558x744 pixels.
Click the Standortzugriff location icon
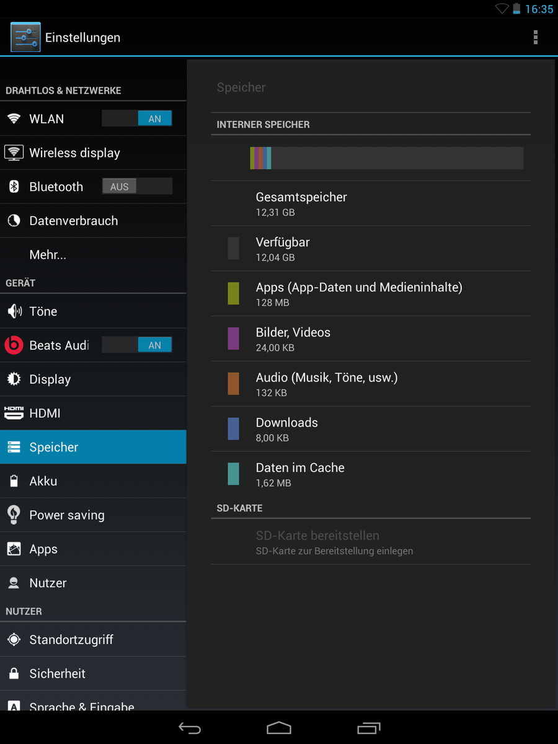[x=14, y=639]
